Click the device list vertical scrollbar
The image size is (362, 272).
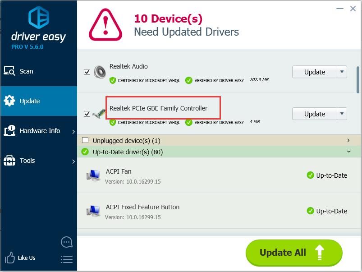pos(358,81)
